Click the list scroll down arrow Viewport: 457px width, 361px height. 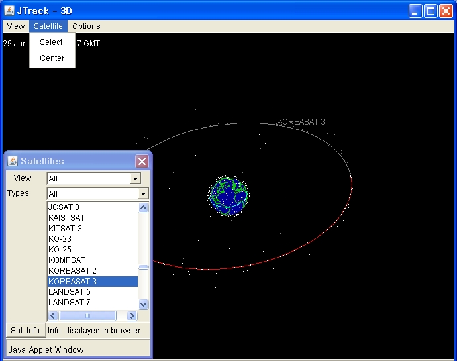tap(143, 304)
